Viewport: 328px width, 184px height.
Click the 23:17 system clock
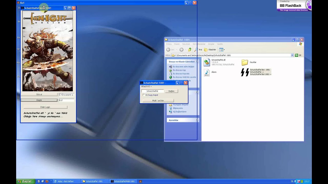pos(307,181)
